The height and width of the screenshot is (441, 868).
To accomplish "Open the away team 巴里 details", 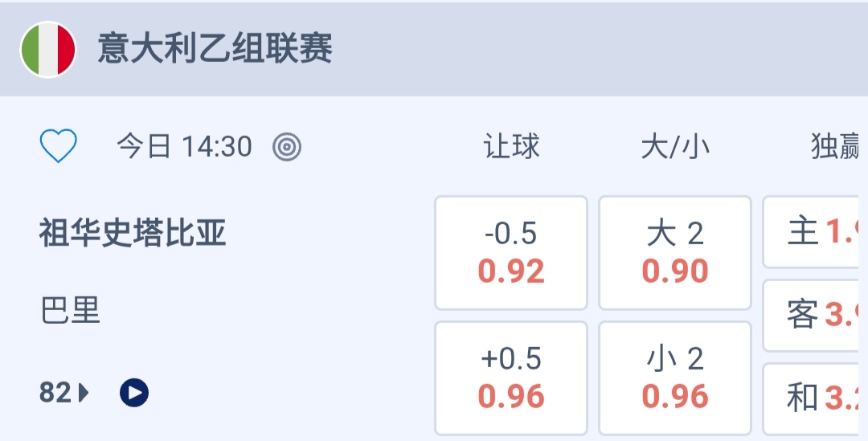I will point(70,310).
